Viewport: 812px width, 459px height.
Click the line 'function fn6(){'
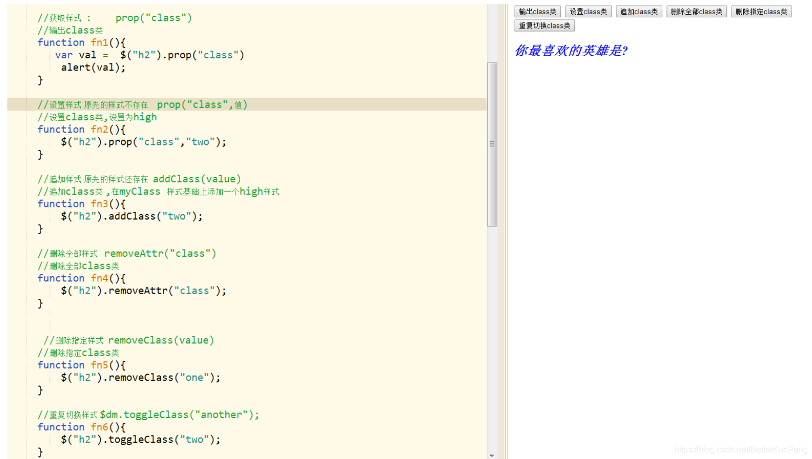tap(81, 427)
